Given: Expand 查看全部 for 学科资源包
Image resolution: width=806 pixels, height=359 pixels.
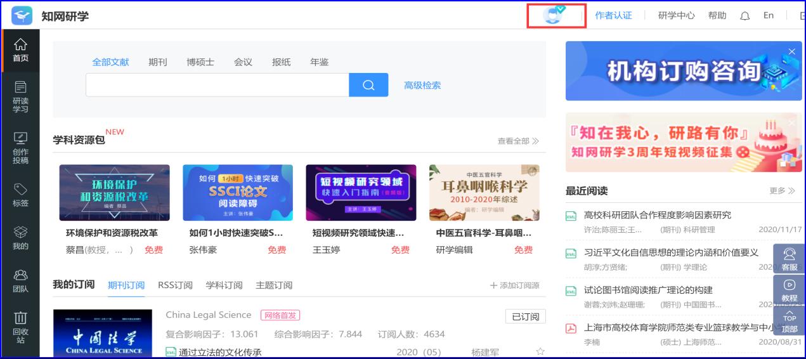Looking at the screenshot, I should (518, 141).
